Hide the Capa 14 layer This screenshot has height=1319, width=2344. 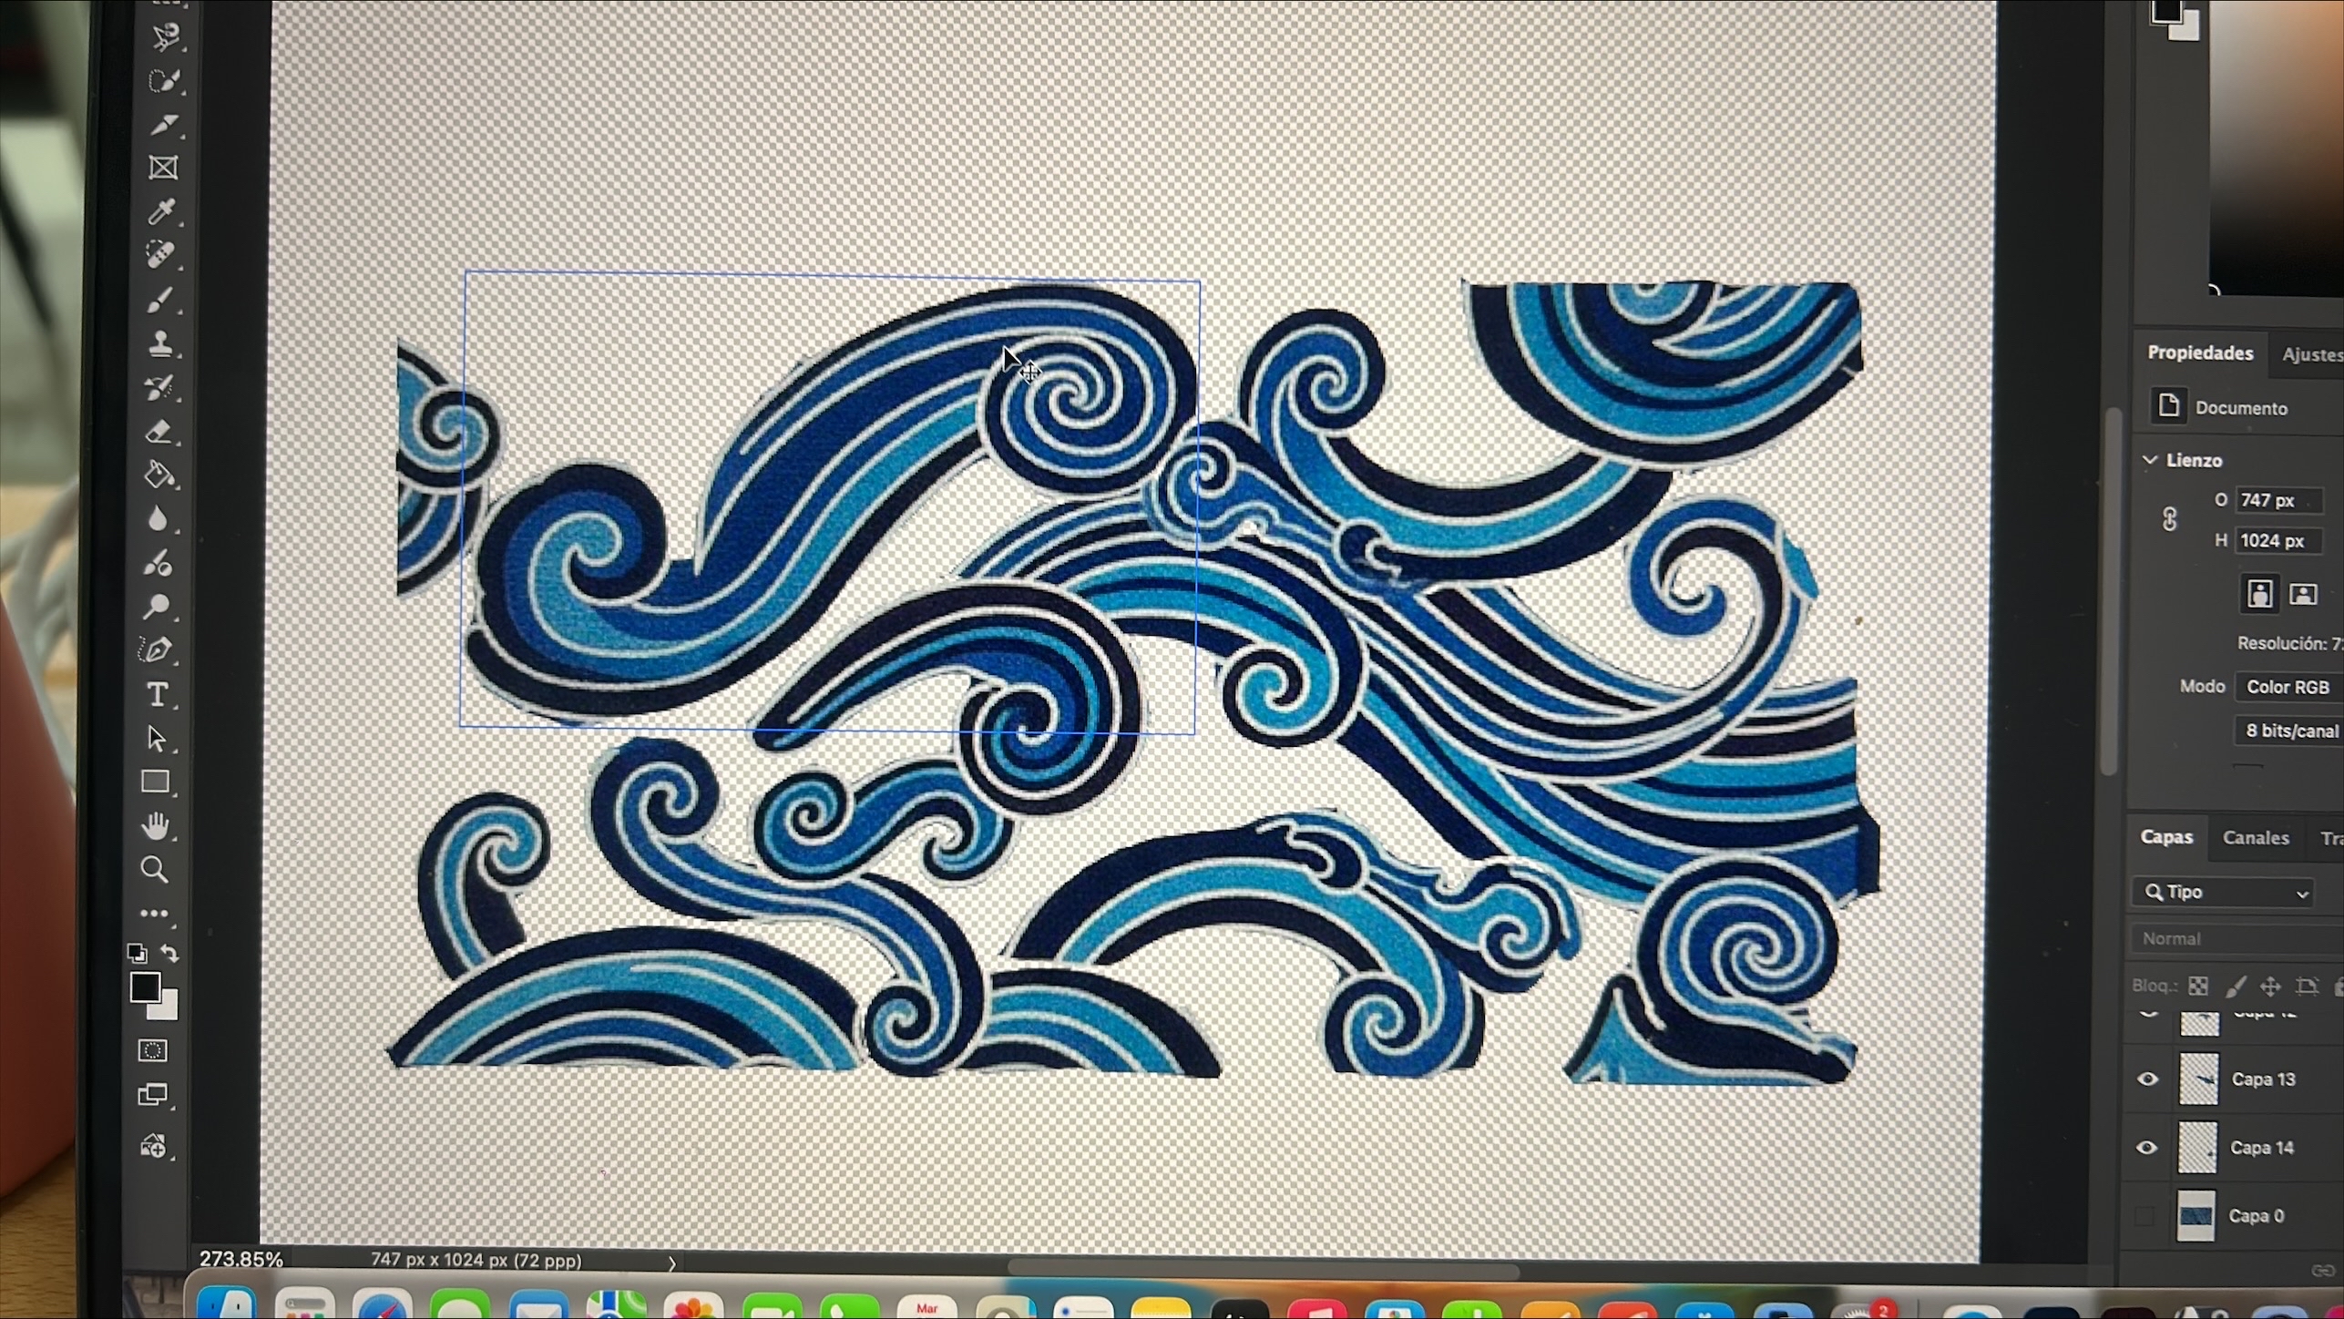point(2146,1148)
